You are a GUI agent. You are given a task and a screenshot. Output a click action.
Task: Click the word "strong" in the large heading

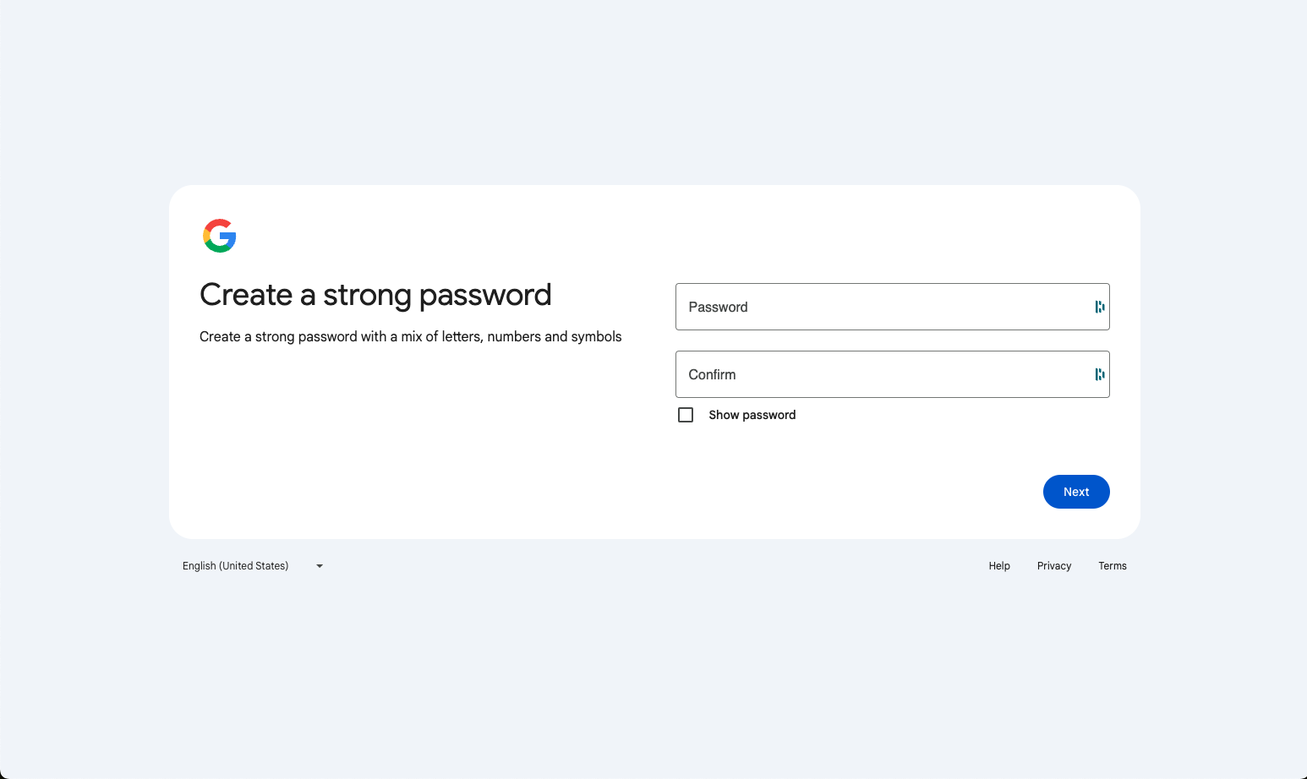(367, 295)
